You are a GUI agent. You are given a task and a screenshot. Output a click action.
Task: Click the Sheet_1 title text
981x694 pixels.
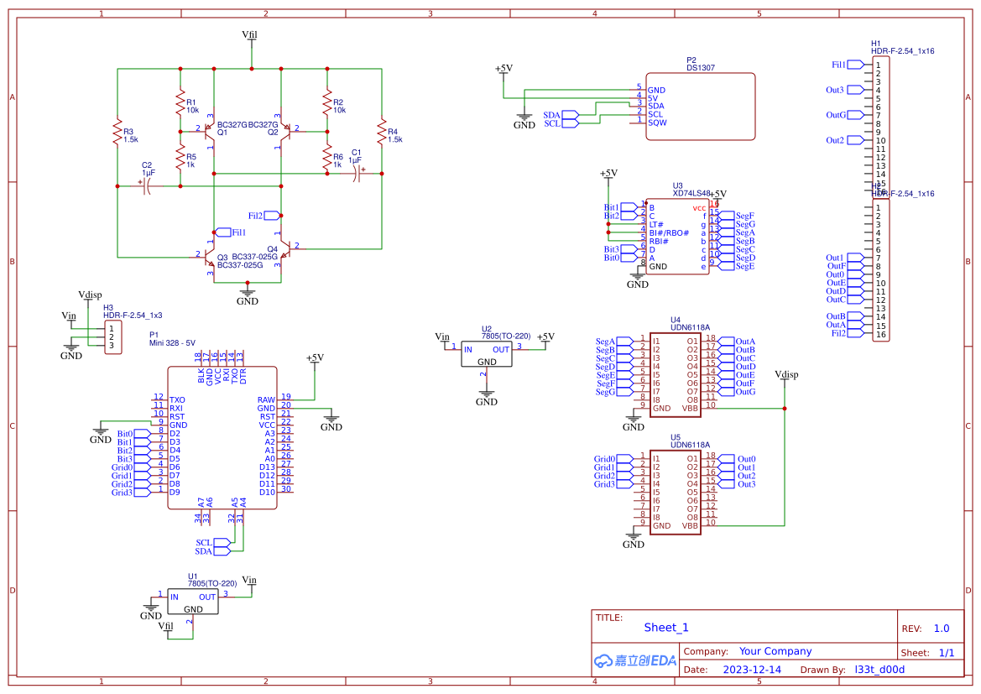(x=666, y=627)
